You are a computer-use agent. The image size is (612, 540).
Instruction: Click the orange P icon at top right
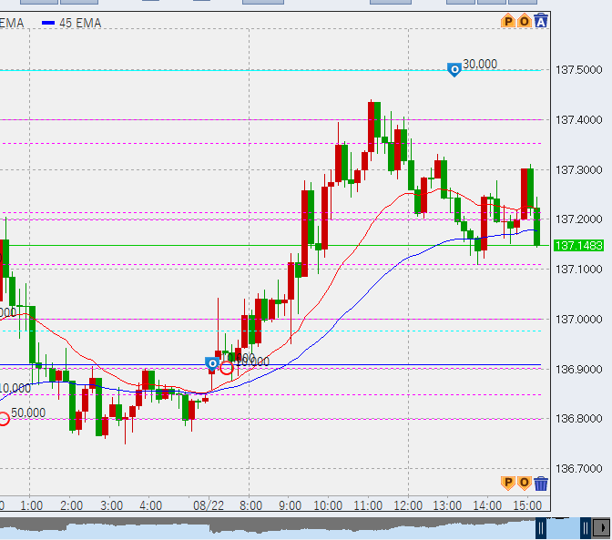click(508, 21)
